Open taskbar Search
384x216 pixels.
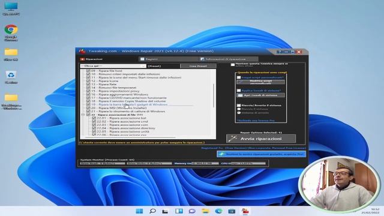pyautogui.click(x=152, y=211)
